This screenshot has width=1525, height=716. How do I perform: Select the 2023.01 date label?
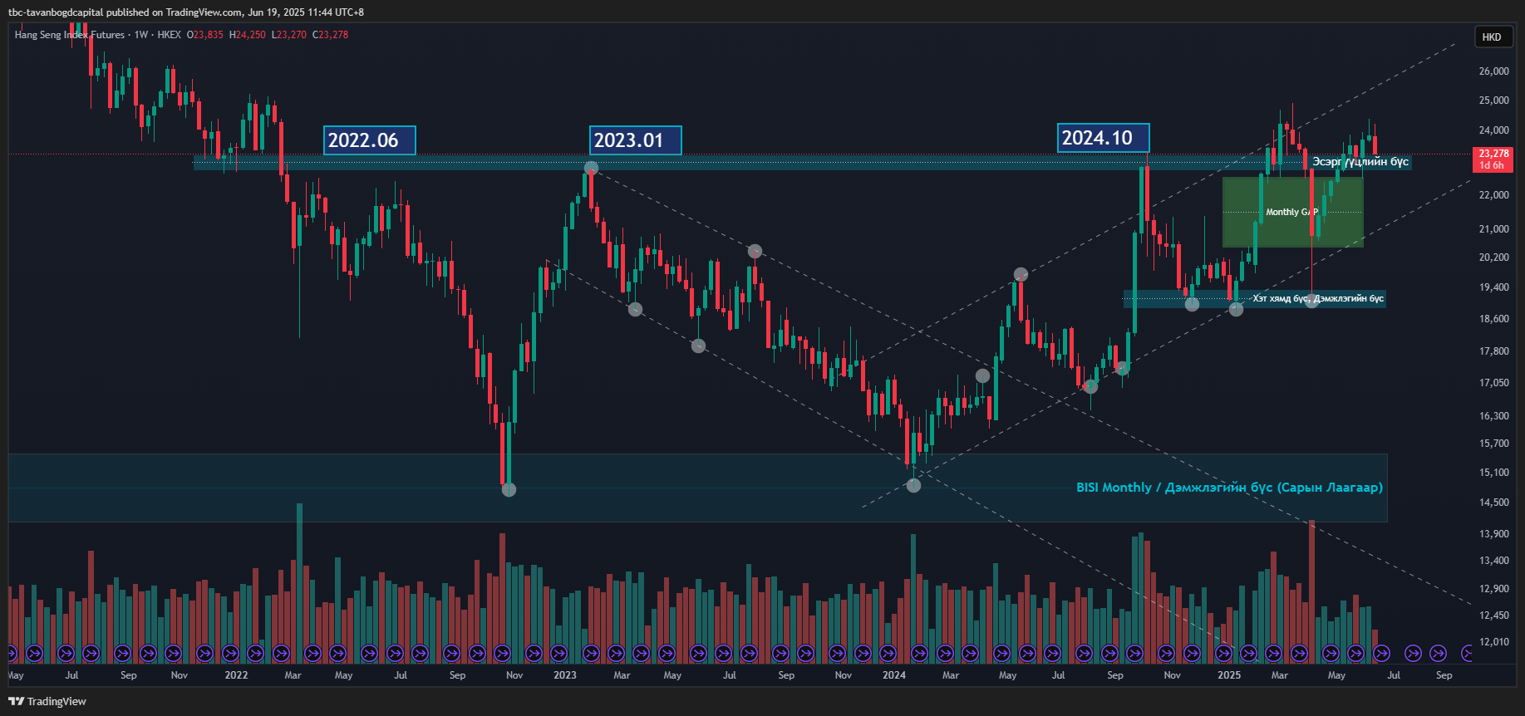(635, 140)
